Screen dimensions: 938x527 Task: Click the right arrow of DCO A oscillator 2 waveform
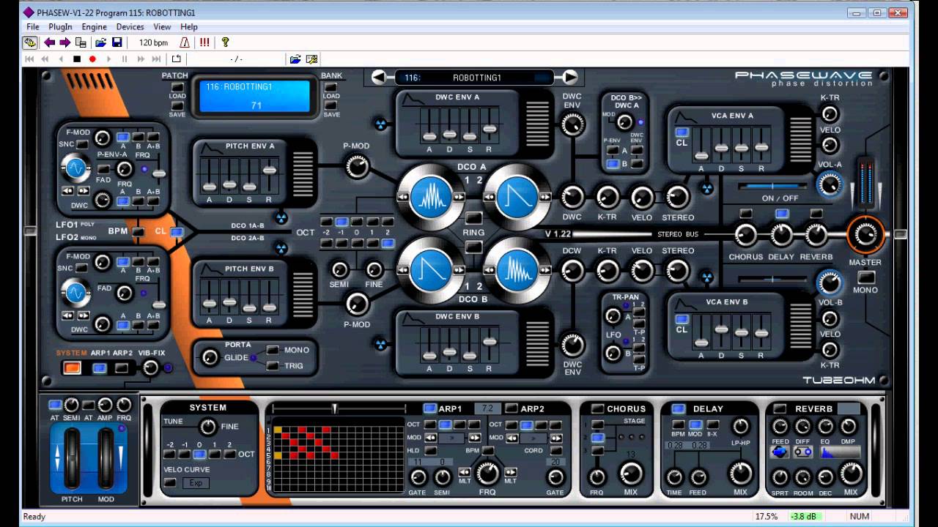tap(544, 197)
